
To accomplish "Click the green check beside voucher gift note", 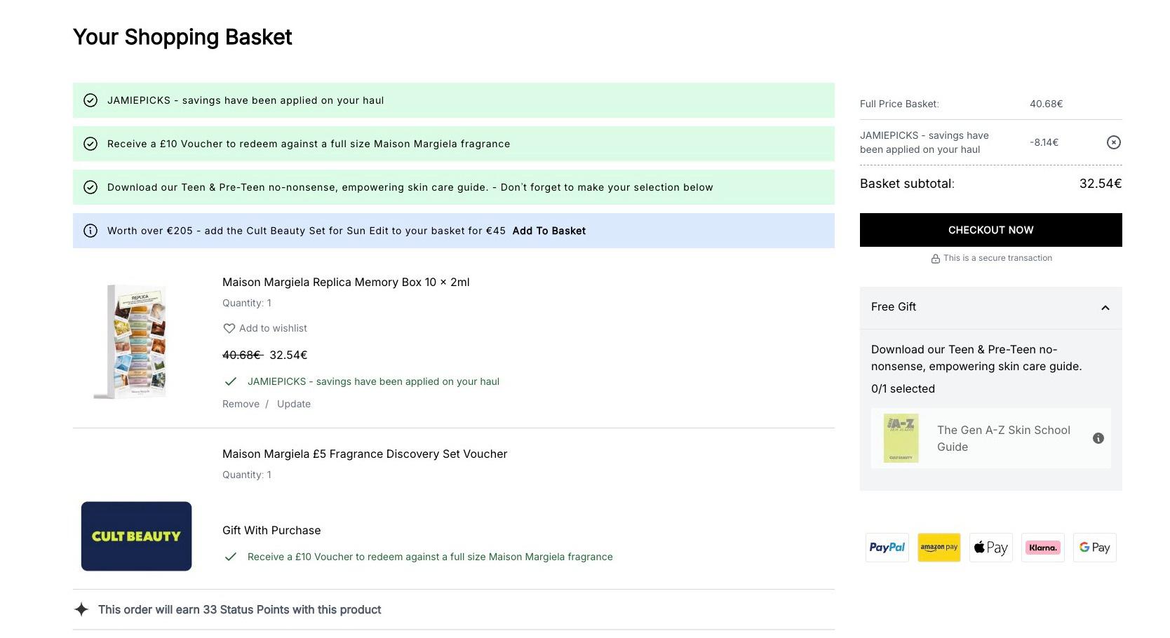I will [230, 557].
